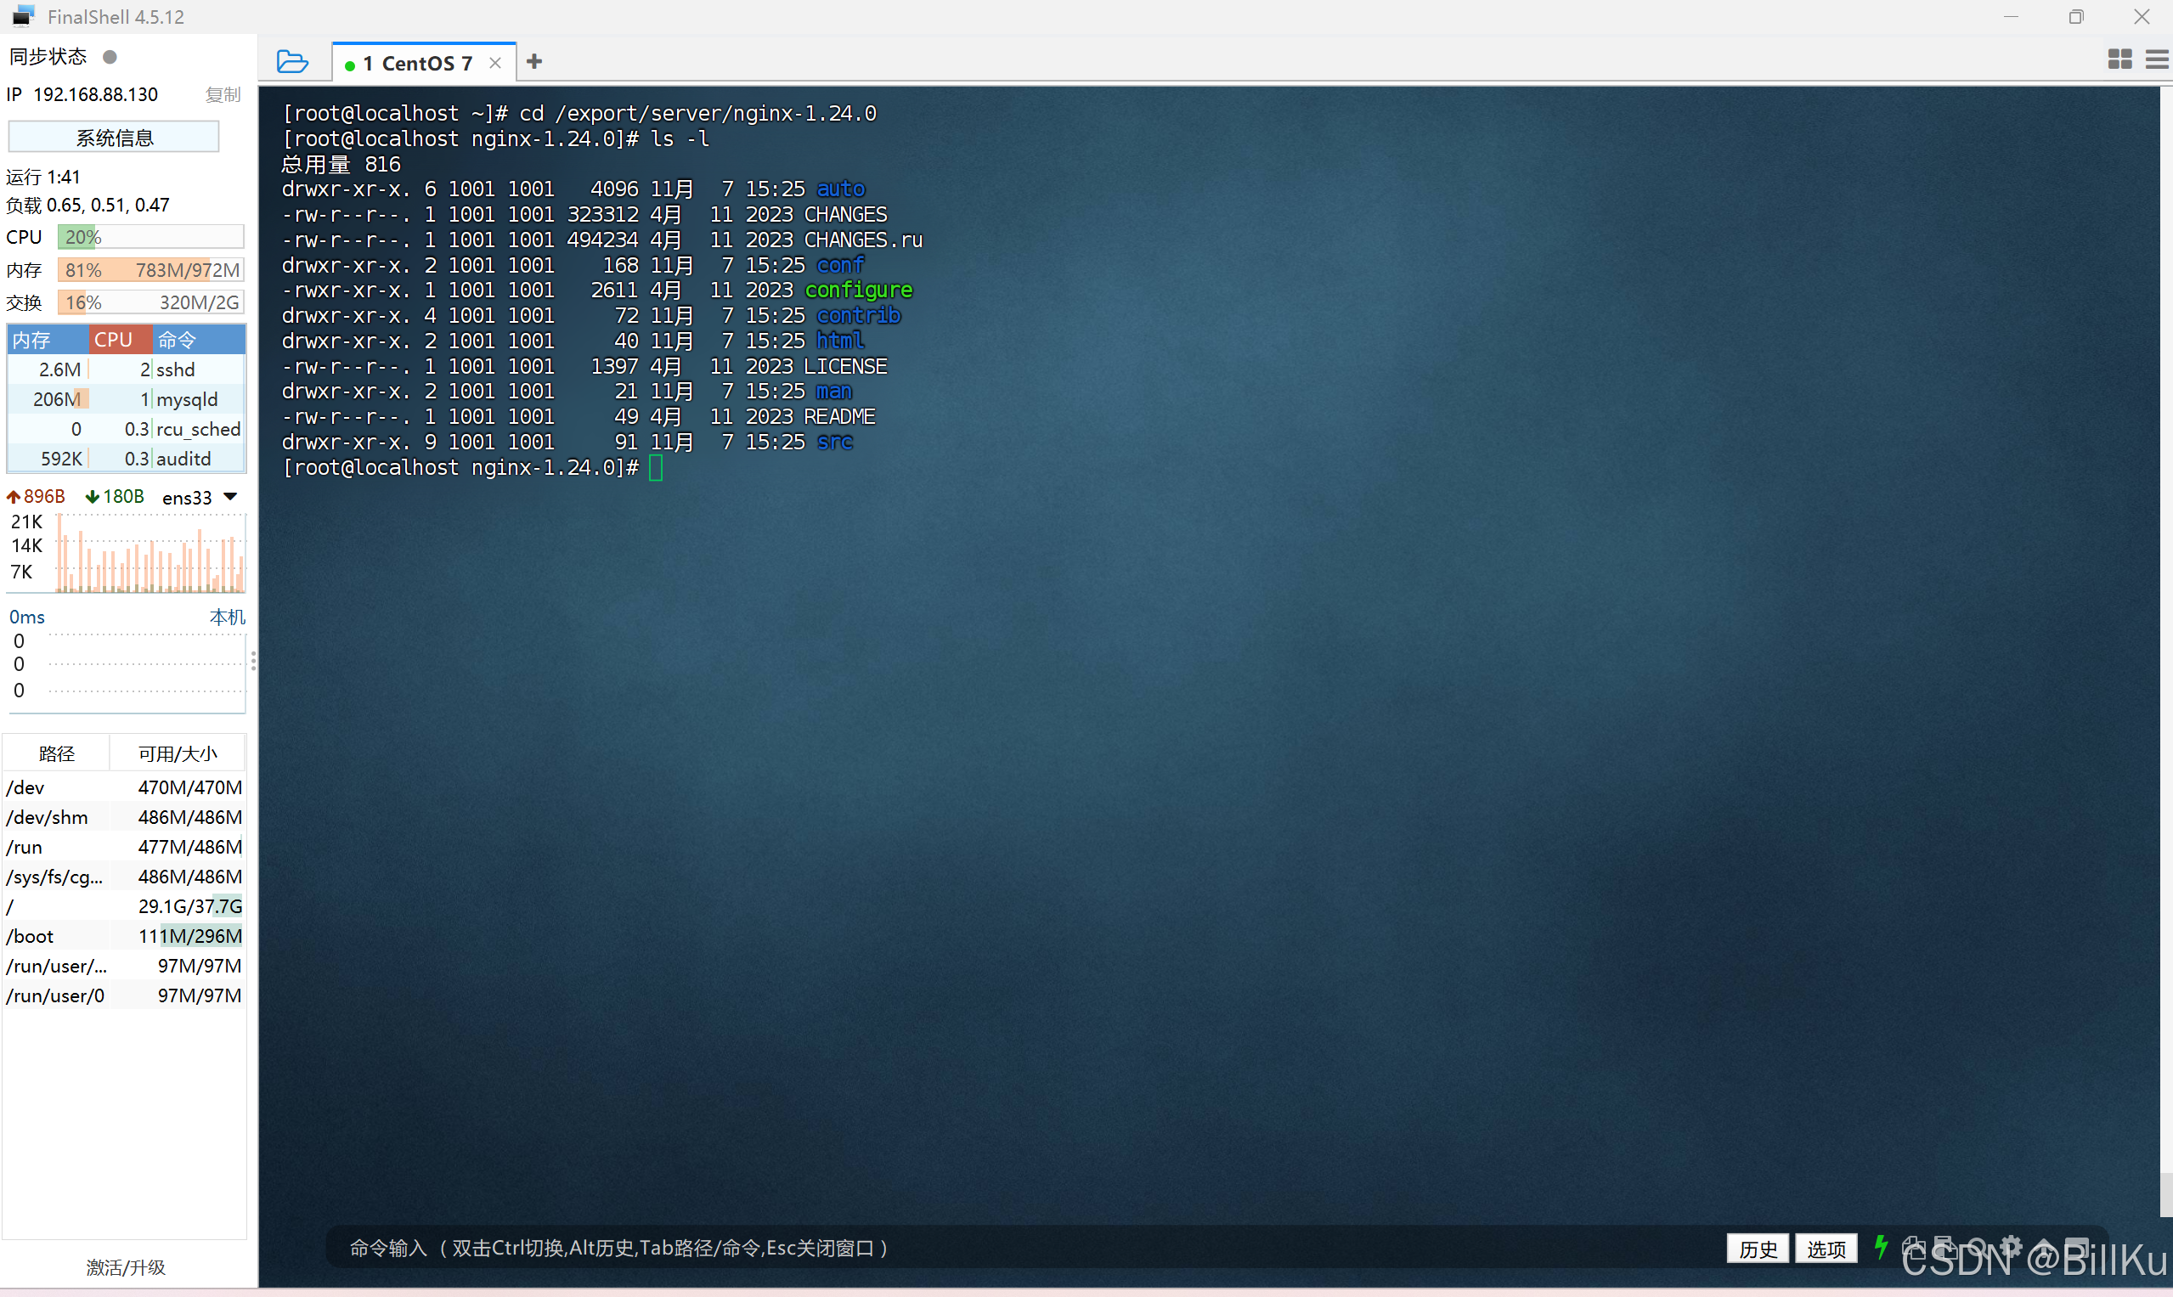Click the src directory name in listing
This screenshot has height=1297, width=2173.
[x=835, y=443]
